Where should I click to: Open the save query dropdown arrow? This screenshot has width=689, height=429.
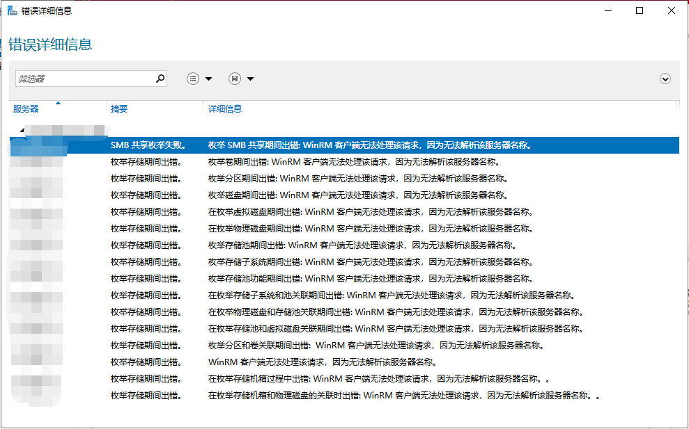click(x=251, y=79)
